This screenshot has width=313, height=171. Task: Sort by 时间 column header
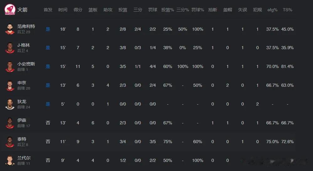pyautogui.click(x=63, y=10)
